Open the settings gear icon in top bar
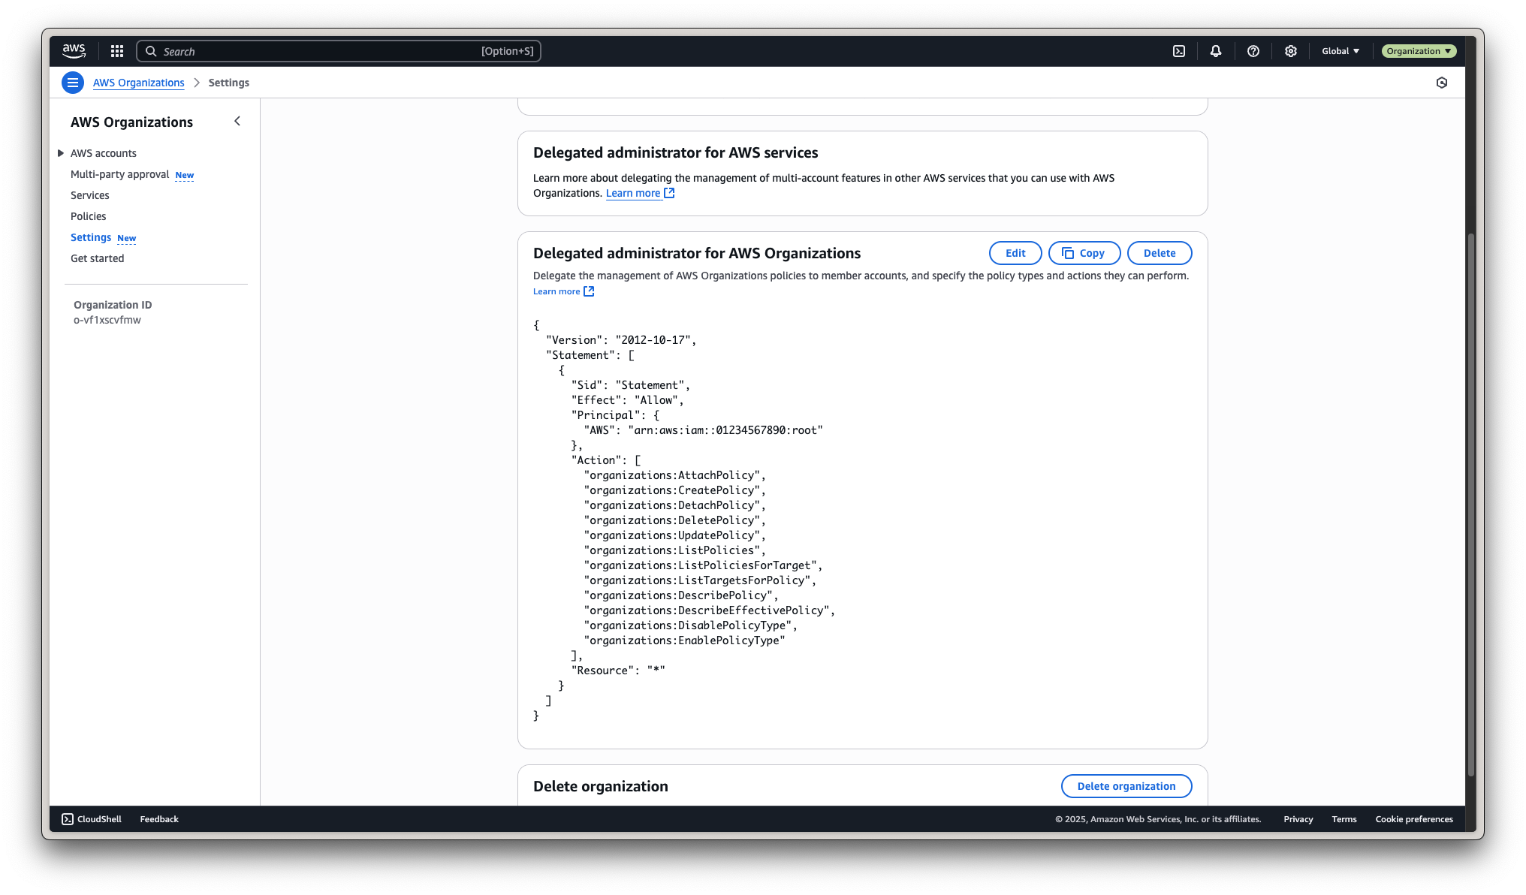The height and width of the screenshot is (895, 1526). (1291, 51)
